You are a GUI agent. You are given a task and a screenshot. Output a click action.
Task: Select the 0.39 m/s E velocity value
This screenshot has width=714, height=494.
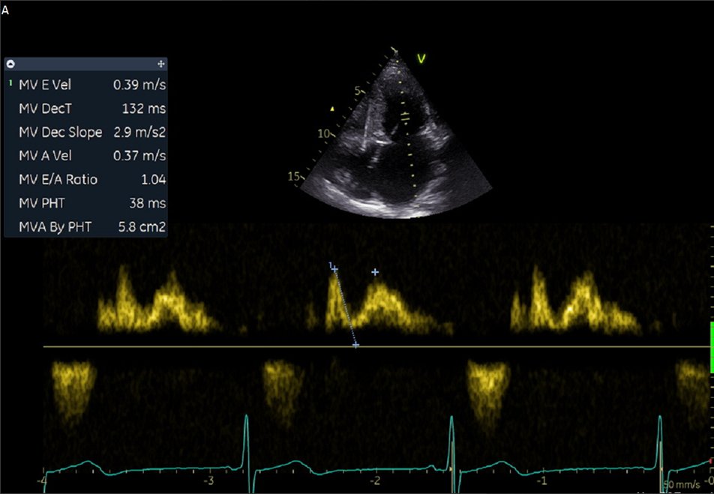tap(139, 85)
